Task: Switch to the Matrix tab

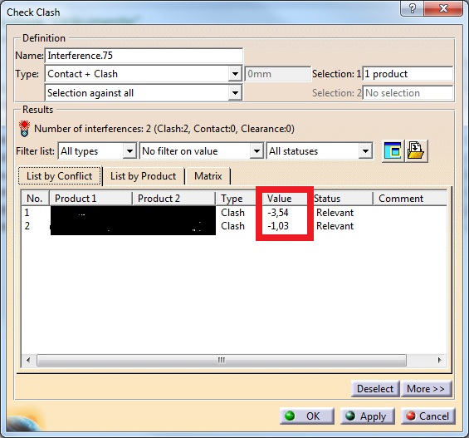Action: click(x=208, y=176)
